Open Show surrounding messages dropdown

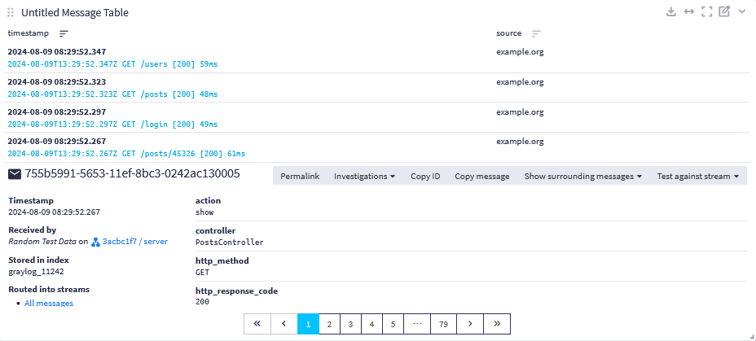point(582,176)
